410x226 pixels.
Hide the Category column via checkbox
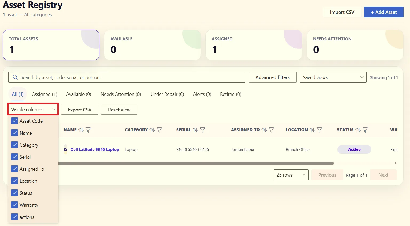coord(15,145)
